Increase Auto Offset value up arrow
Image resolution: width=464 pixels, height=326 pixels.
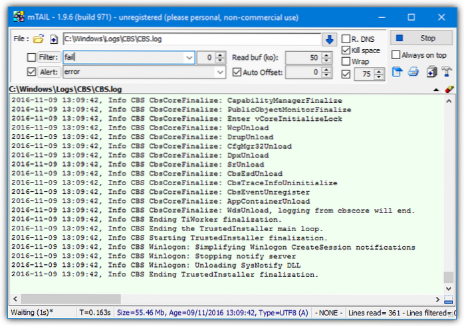pos(326,70)
